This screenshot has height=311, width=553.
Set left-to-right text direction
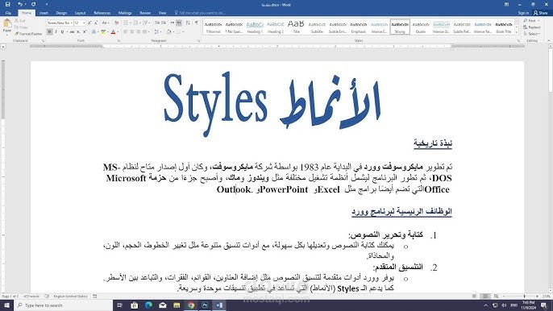tap(173, 23)
